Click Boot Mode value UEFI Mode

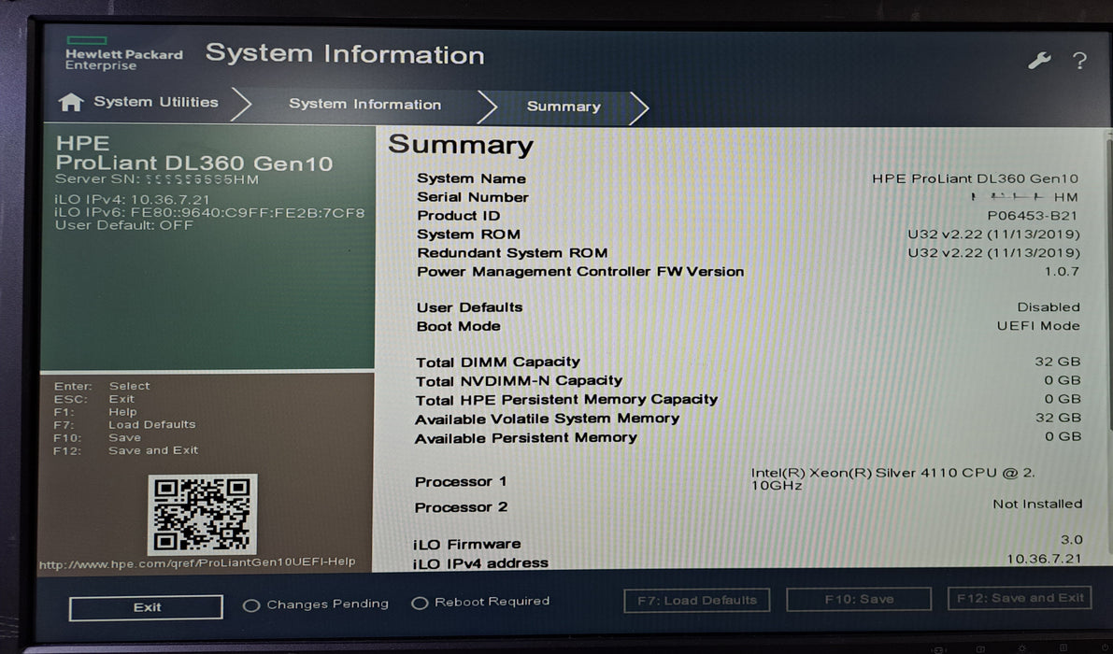click(x=1037, y=326)
